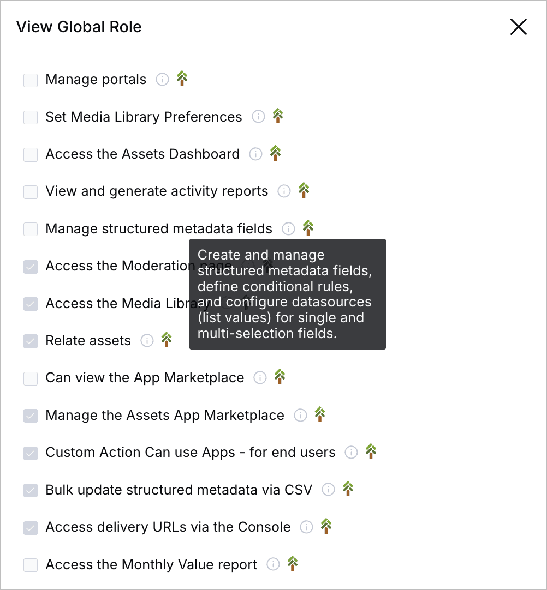The height and width of the screenshot is (590, 547).
Task: Click info icon for Manage structured metadata fields
Action: (x=288, y=228)
